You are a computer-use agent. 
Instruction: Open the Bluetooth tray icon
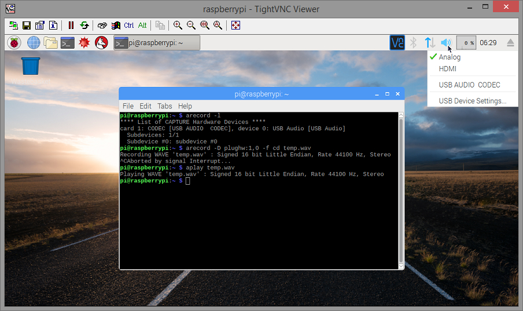(x=414, y=43)
